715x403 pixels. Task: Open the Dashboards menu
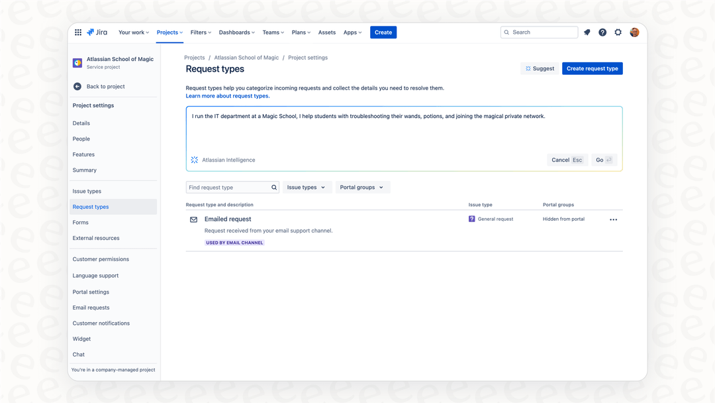(x=236, y=32)
